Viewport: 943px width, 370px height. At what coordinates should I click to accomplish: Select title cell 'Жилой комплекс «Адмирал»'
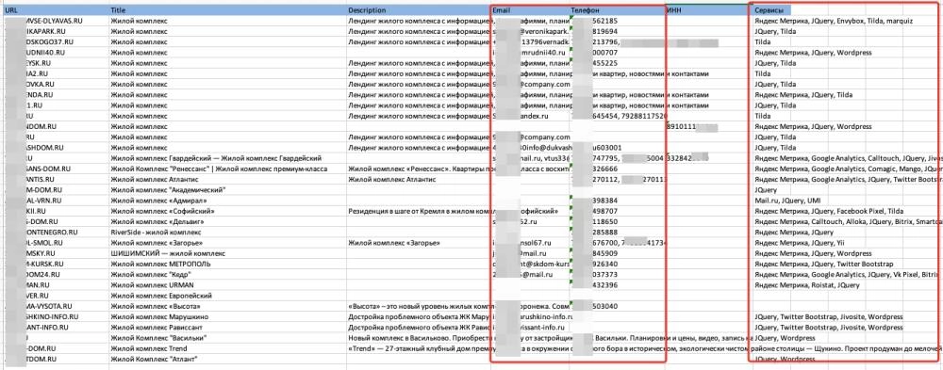click(158, 200)
